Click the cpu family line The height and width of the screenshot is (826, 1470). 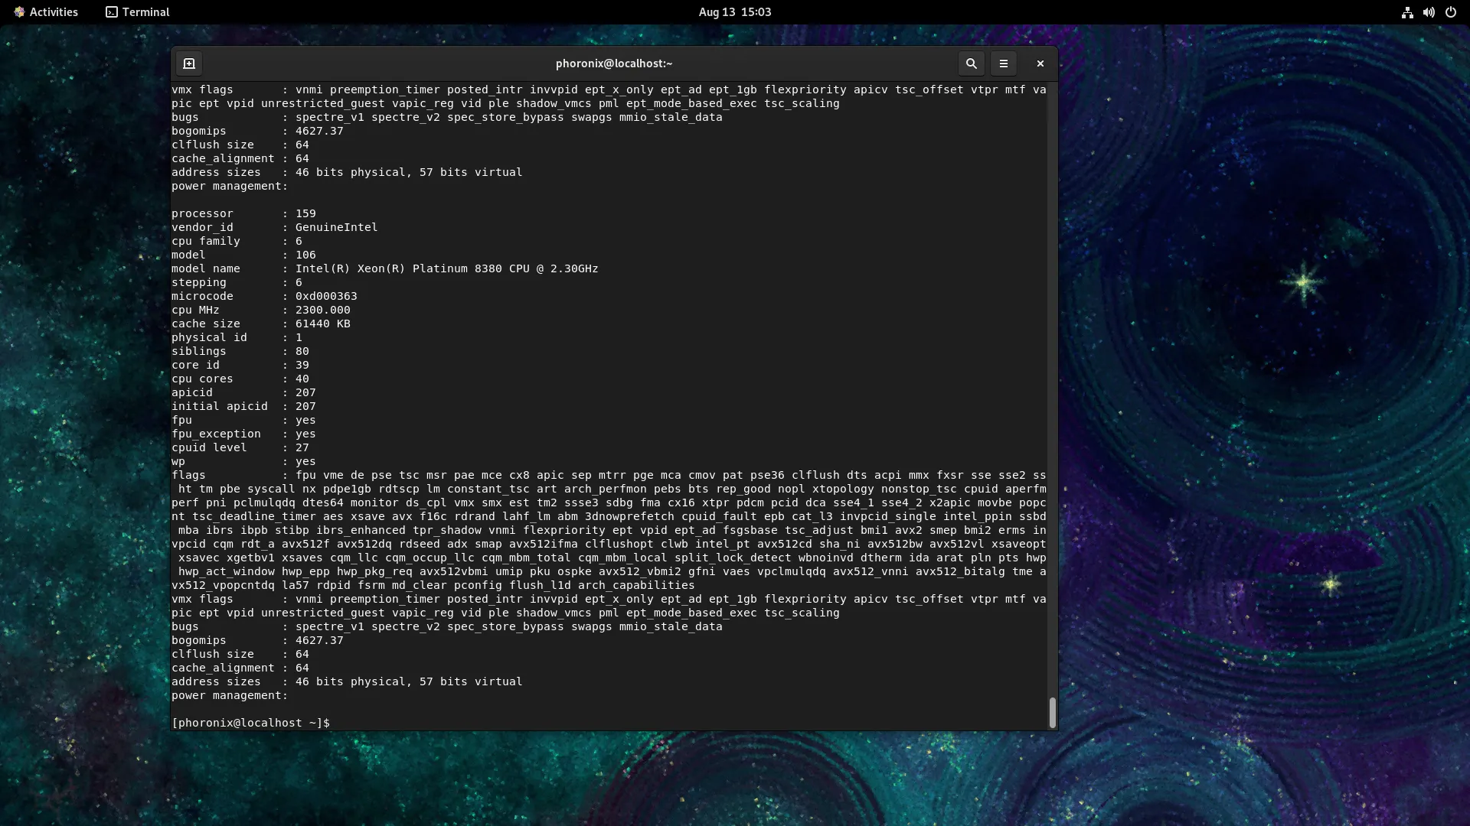pyautogui.click(x=237, y=241)
